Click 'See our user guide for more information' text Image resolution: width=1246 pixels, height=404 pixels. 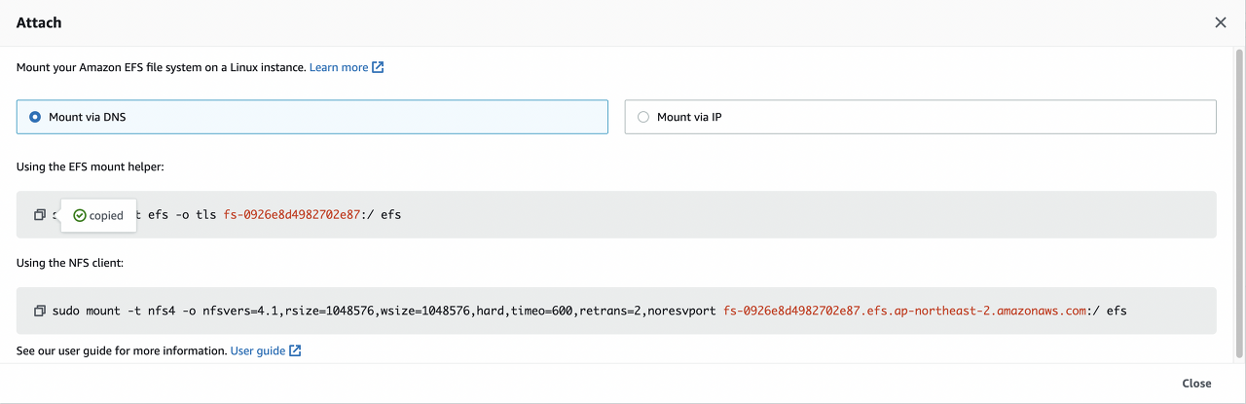tap(122, 350)
